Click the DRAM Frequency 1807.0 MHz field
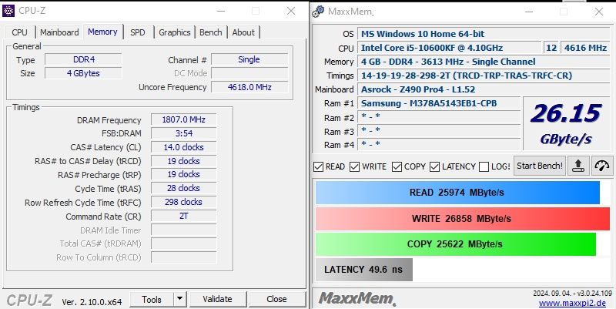The width and height of the screenshot is (616, 309). point(183,119)
